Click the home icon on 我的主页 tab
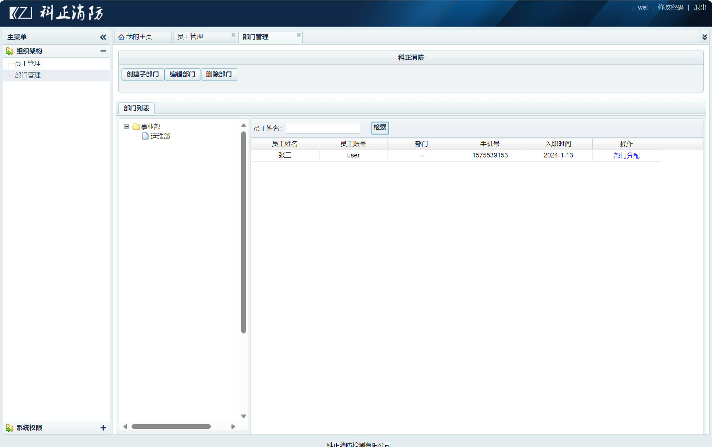 point(121,37)
